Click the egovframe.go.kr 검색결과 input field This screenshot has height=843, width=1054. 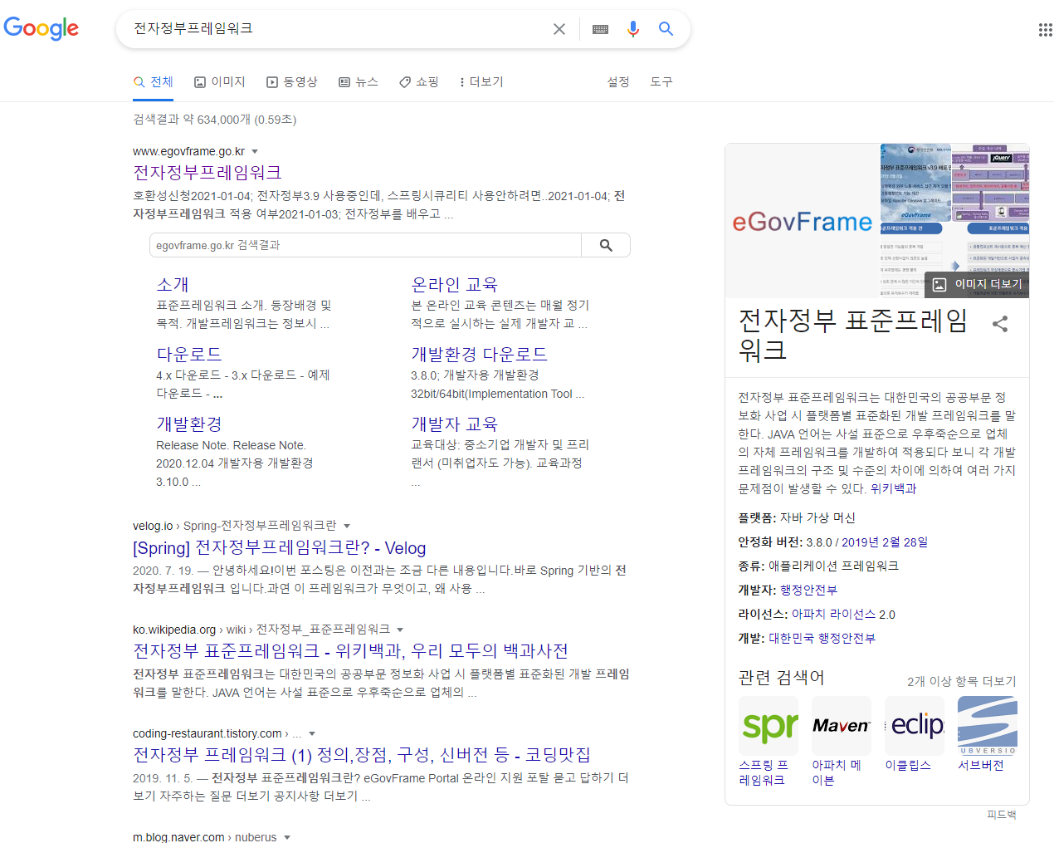(365, 245)
